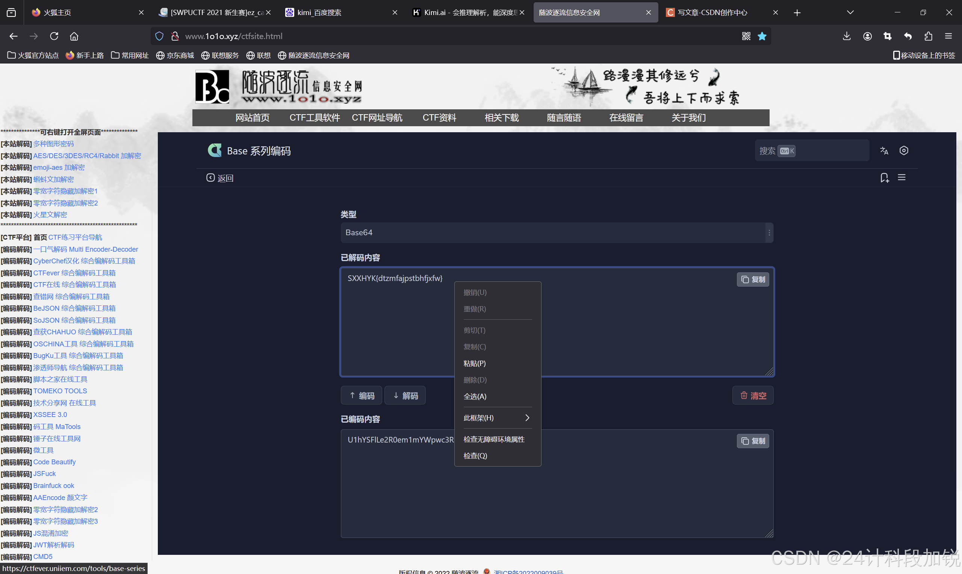The height and width of the screenshot is (574, 962).
Task: Open the Base64 type dropdown
Action: [556, 233]
